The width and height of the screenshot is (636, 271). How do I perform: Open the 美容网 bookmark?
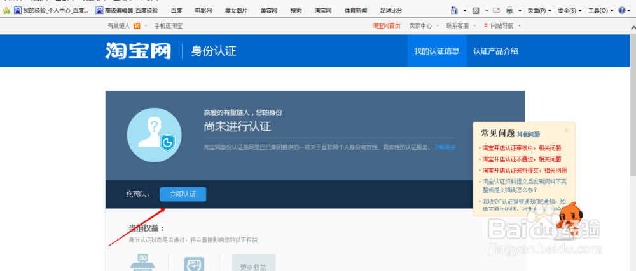269,11
